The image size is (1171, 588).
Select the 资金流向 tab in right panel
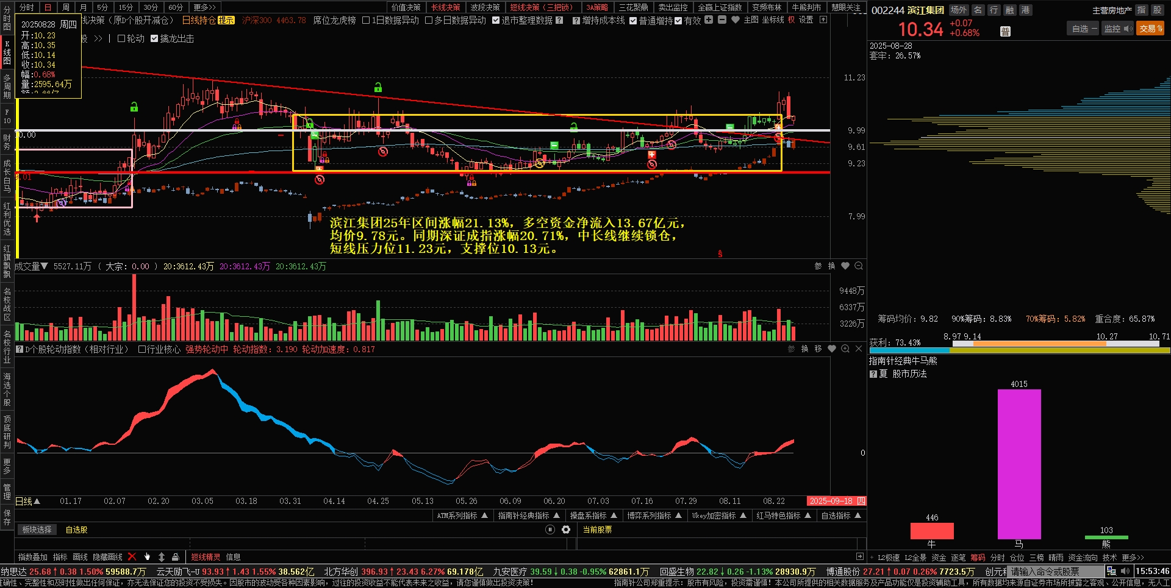(x=1083, y=558)
